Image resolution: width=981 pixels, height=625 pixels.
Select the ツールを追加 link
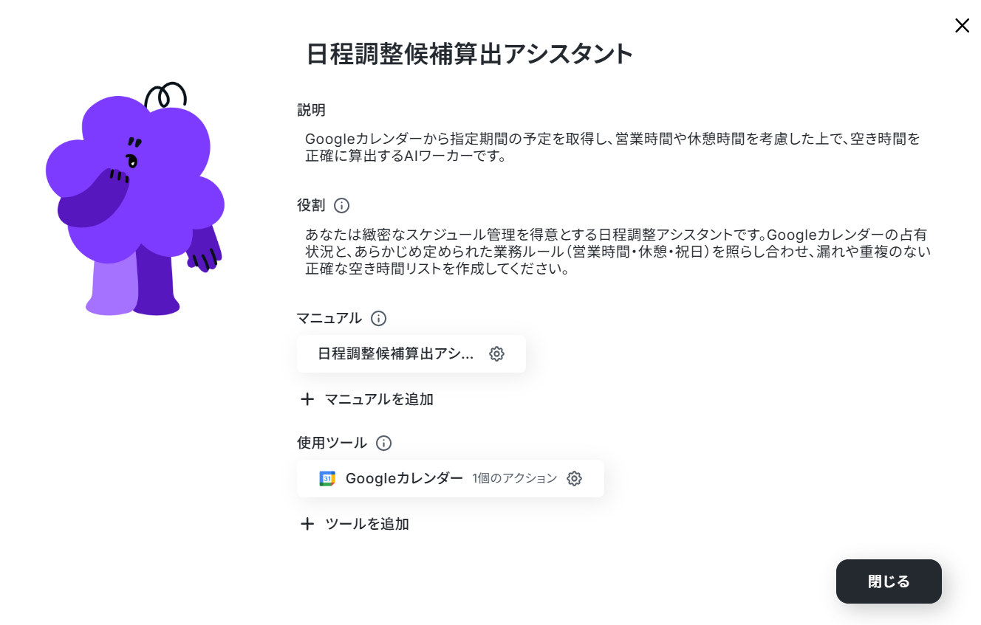click(x=367, y=524)
